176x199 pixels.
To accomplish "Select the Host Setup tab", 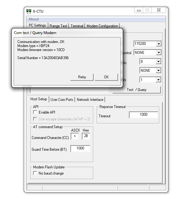I will pos(39,99).
